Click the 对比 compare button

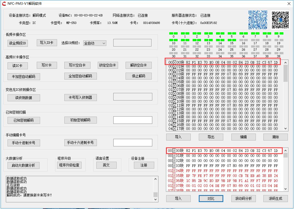click(x=211, y=198)
